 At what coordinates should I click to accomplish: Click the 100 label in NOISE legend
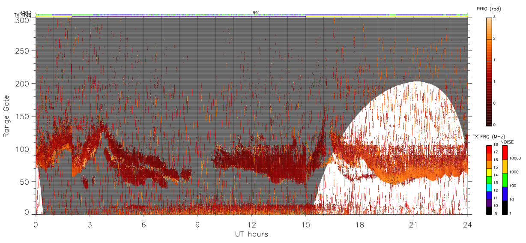(512, 186)
